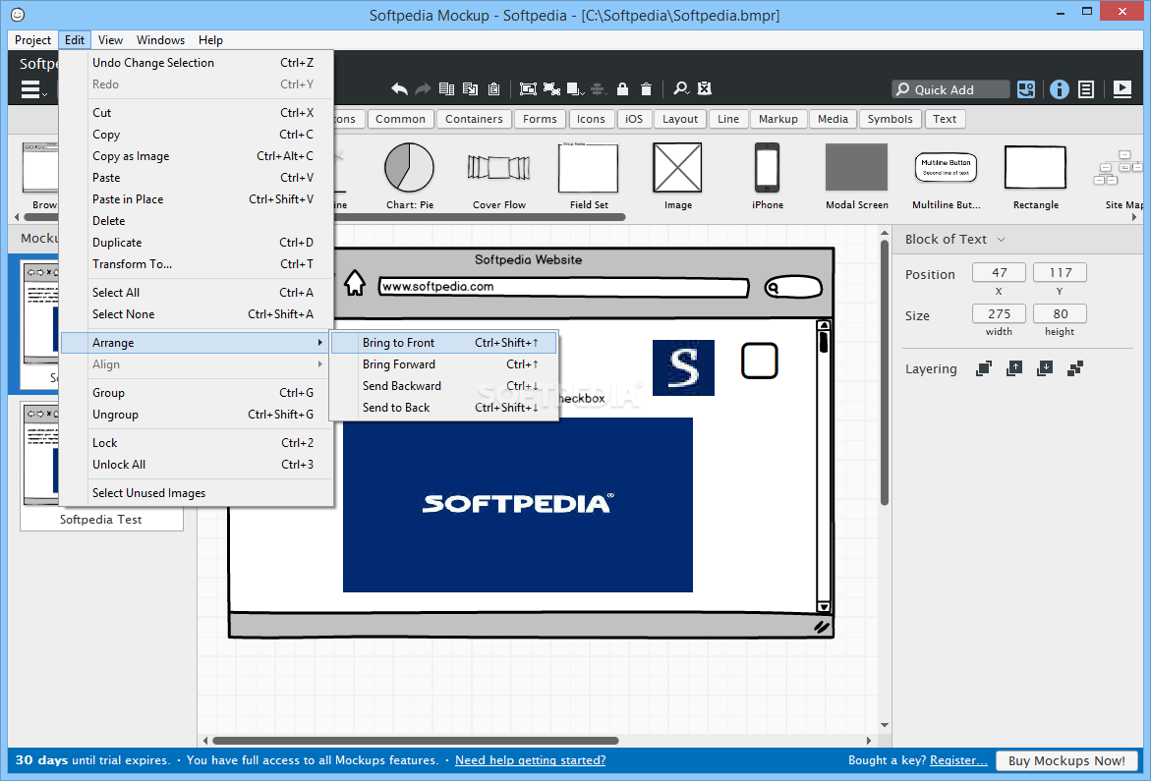1151x781 pixels.
Task: Add the Rectangle control from library
Action: tap(1035, 176)
